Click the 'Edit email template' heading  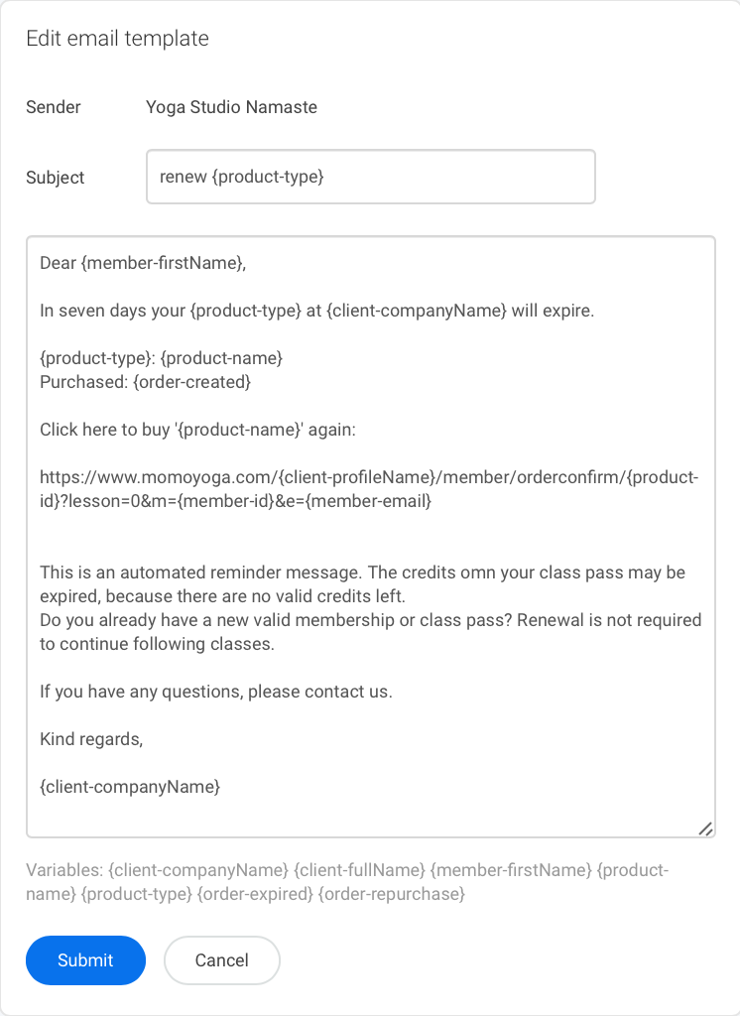[x=117, y=39]
